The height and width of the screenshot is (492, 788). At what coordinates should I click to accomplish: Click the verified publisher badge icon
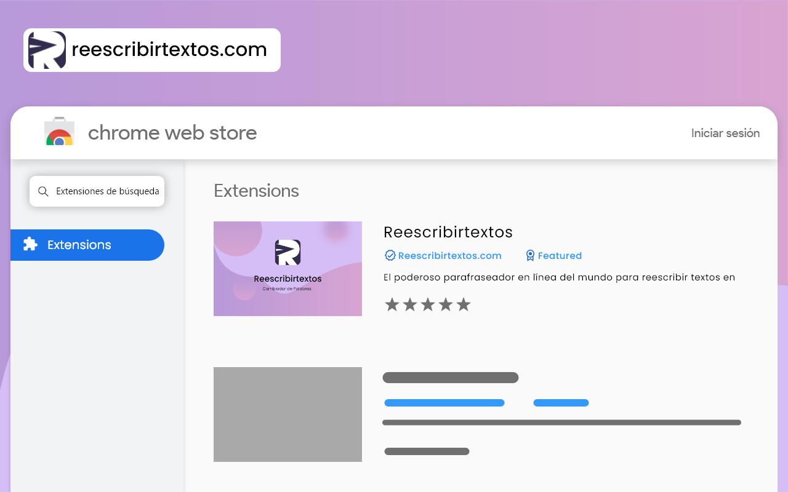coord(389,255)
